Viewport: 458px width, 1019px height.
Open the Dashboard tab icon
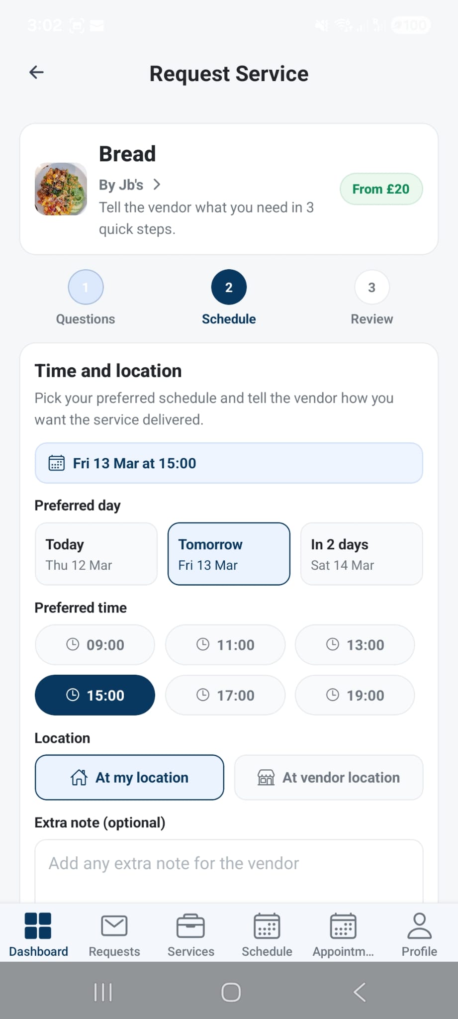pos(38,925)
